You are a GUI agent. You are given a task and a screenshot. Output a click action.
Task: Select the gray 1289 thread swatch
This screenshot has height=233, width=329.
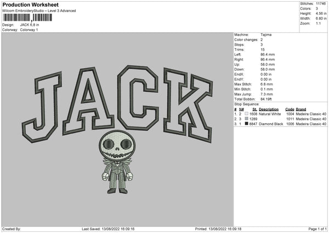click(x=247, y=119)
